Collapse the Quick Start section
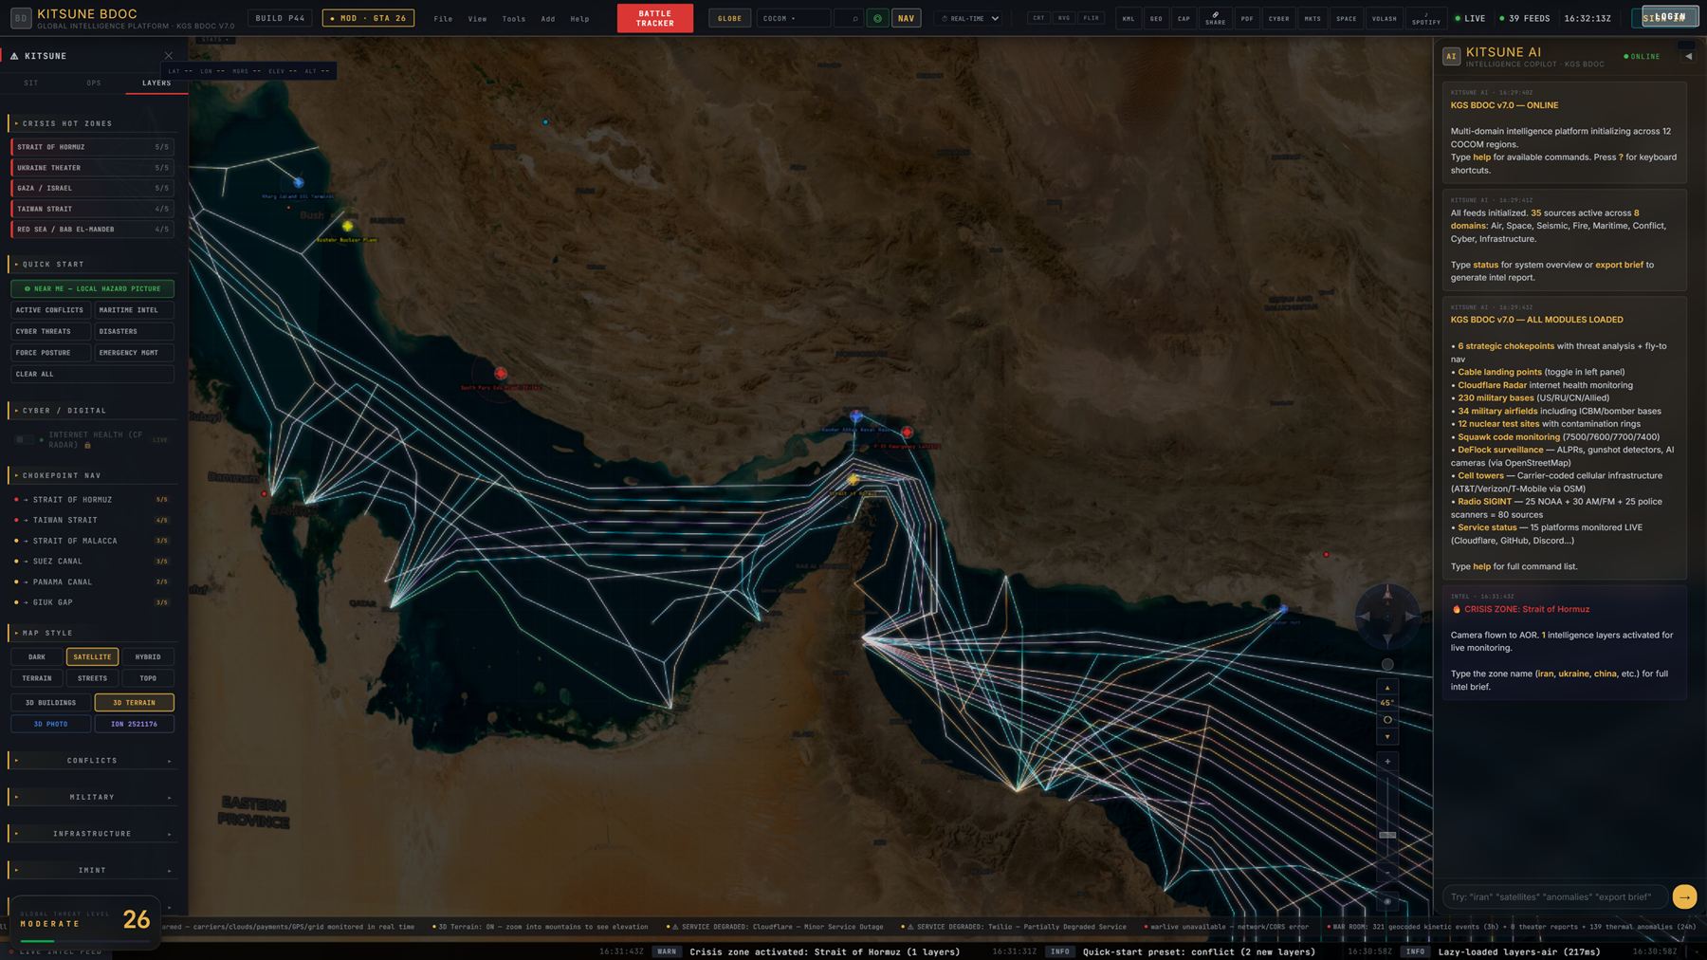Image resolution: width=1707 pixels, height=960 pixels. point(92,264)
